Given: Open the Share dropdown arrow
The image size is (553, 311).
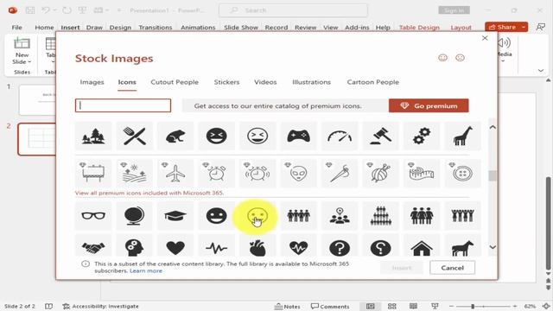Looking at the screenshot, I should tap(524, 27).
